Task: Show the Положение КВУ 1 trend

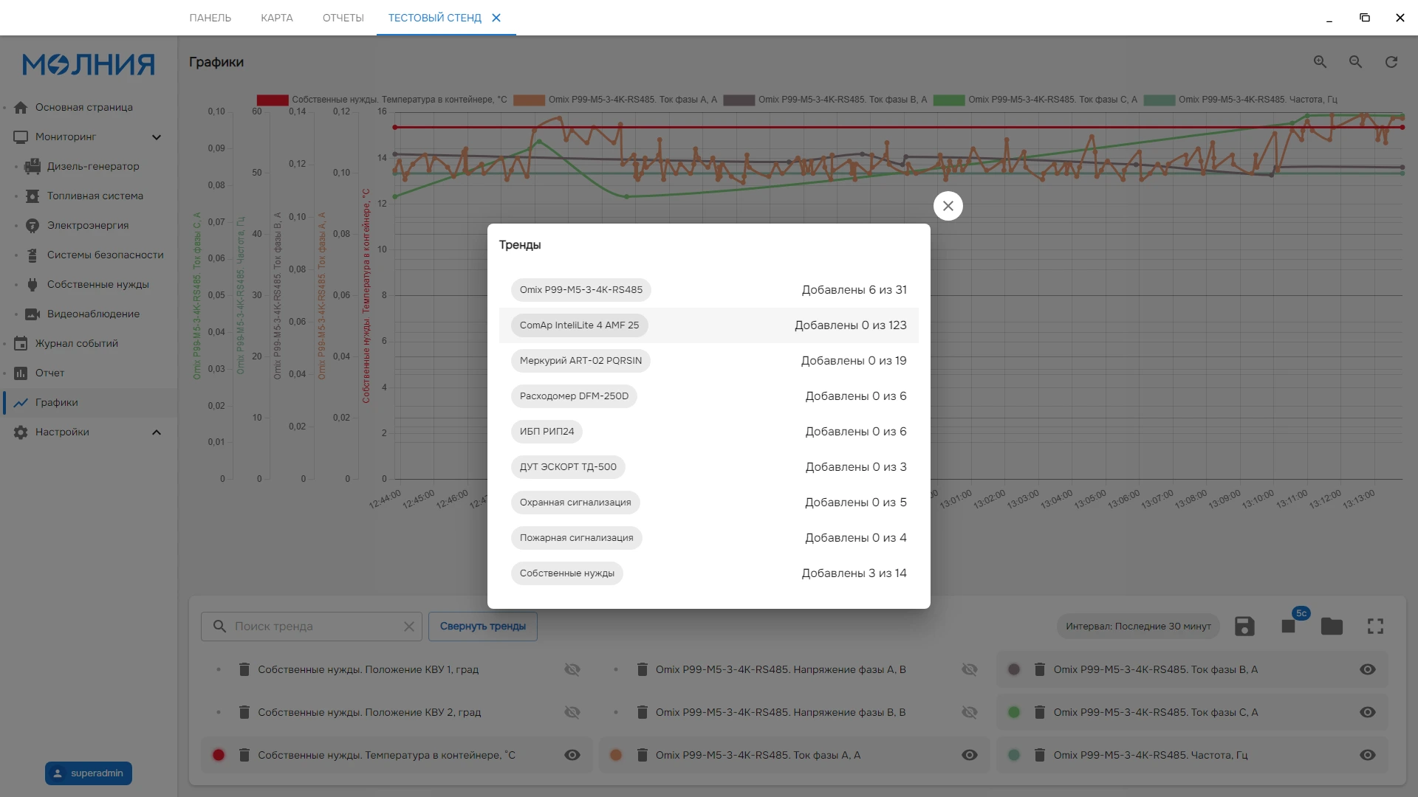Action: pos(572,669)
